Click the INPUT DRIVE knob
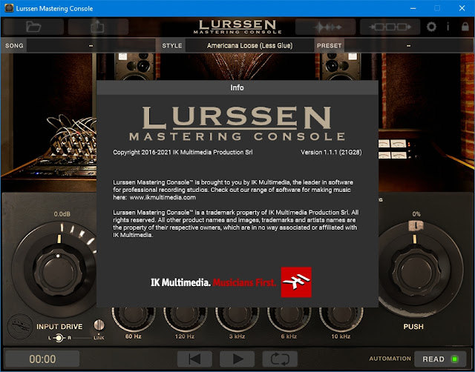This screenshot has height=372, width=475. pyautogui.click(x=58, y=270)
